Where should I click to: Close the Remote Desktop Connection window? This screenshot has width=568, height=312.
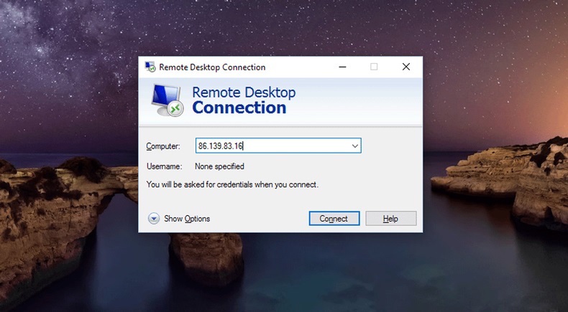(x=406, y=67)
